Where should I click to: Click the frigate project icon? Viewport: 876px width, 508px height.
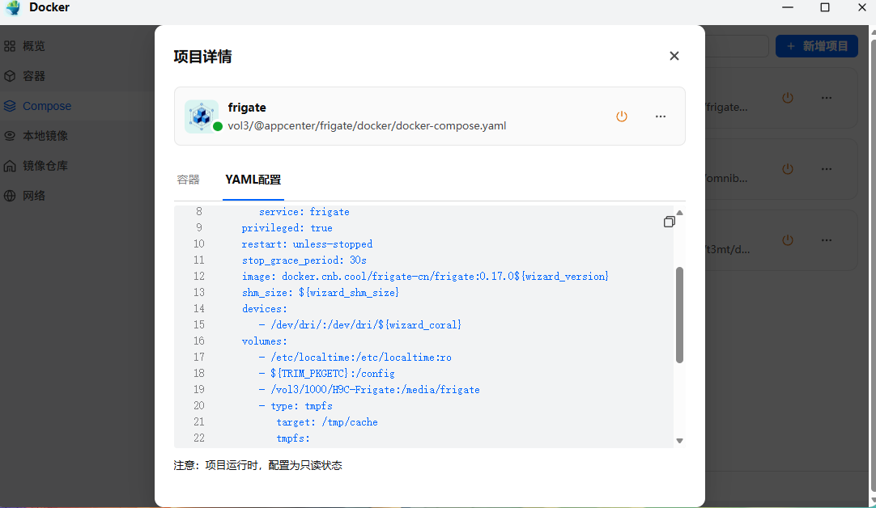[201, 116]
